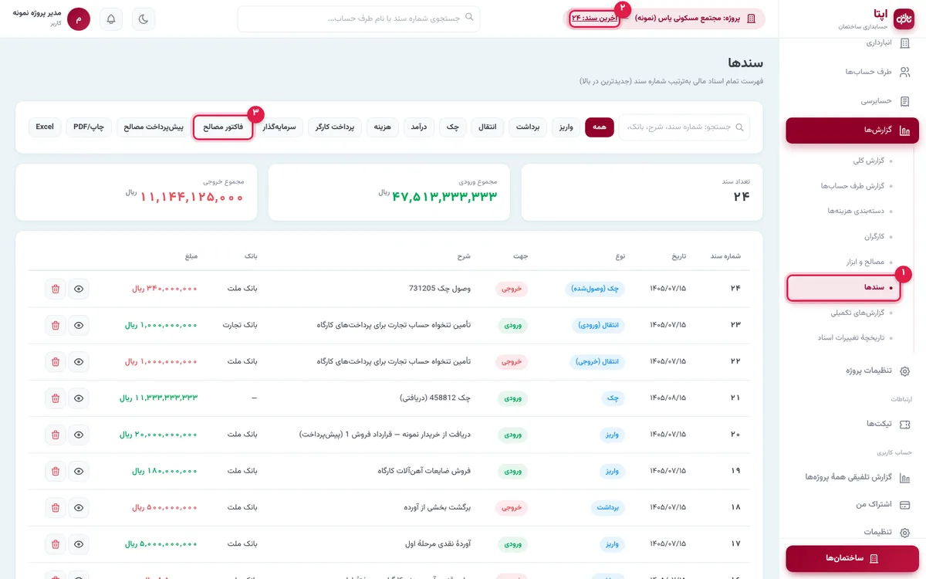
Task: Filter by درآمد
Action: (419, 127)
